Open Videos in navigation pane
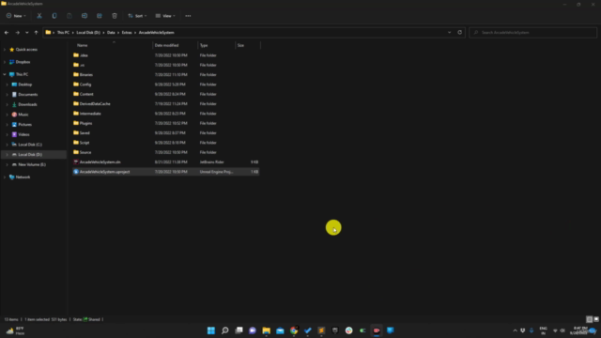Viewport: 601px width, 338px height. [23, 134]
